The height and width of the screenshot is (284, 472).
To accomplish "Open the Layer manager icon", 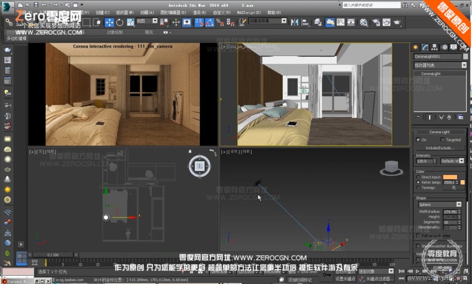I will (x=318, y=22).
